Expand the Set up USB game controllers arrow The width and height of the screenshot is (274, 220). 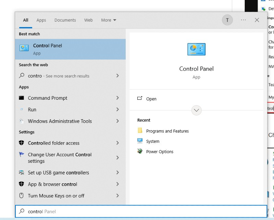tap(117, 173)
